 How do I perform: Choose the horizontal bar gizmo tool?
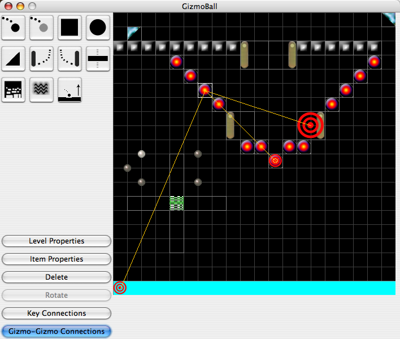click(x=98, y=58)
